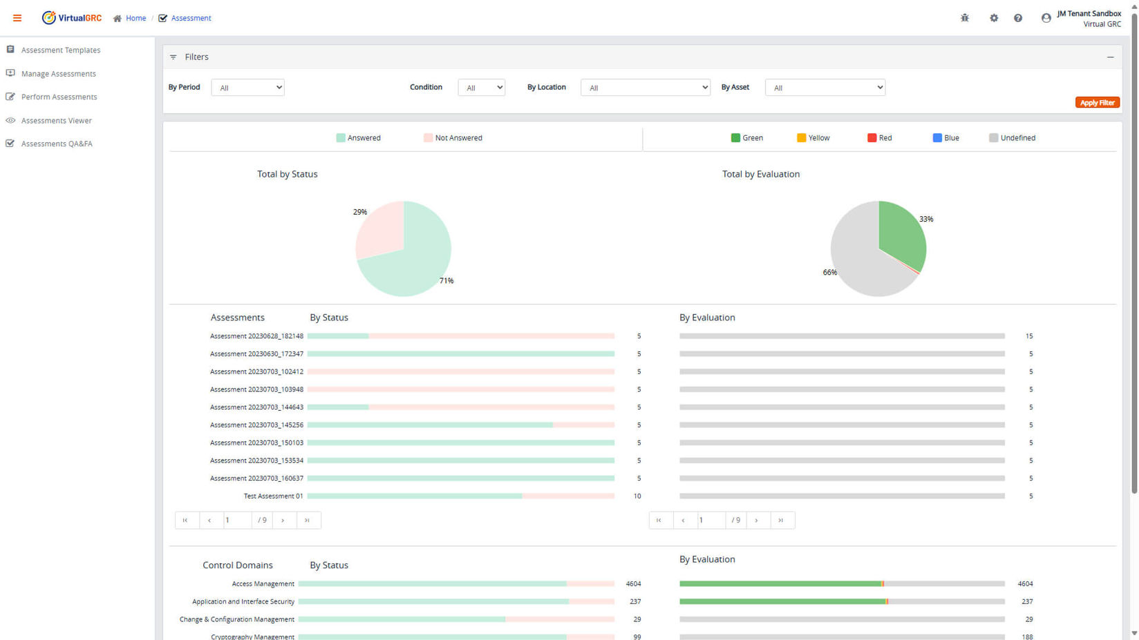Click status bar for Assessment 20230628_182148
1139x640 pixels.
pos(461,336)
